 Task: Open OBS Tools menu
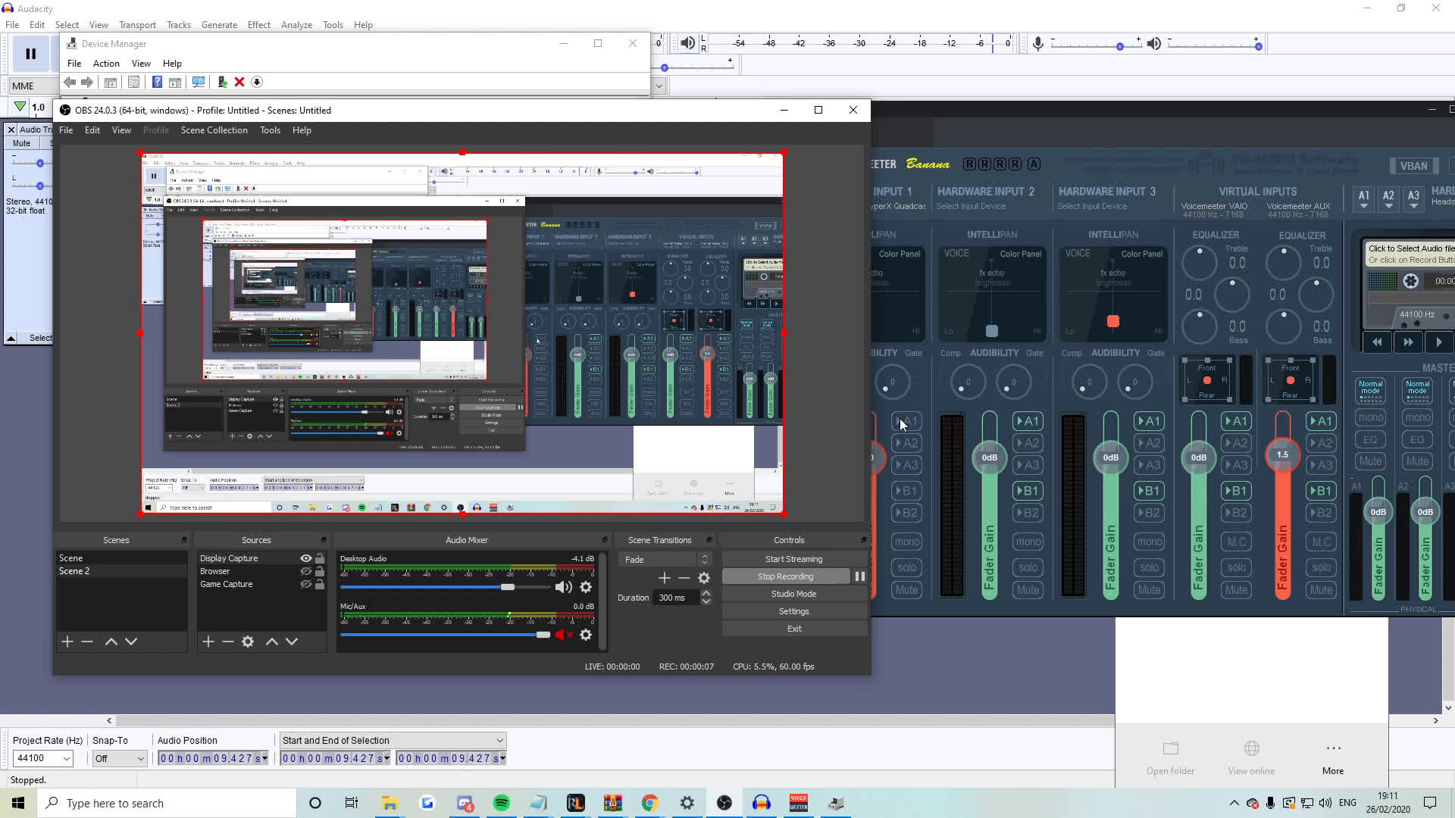point(270,130)
